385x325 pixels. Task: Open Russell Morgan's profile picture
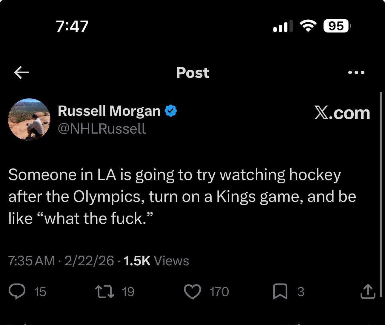coord(29,119)
